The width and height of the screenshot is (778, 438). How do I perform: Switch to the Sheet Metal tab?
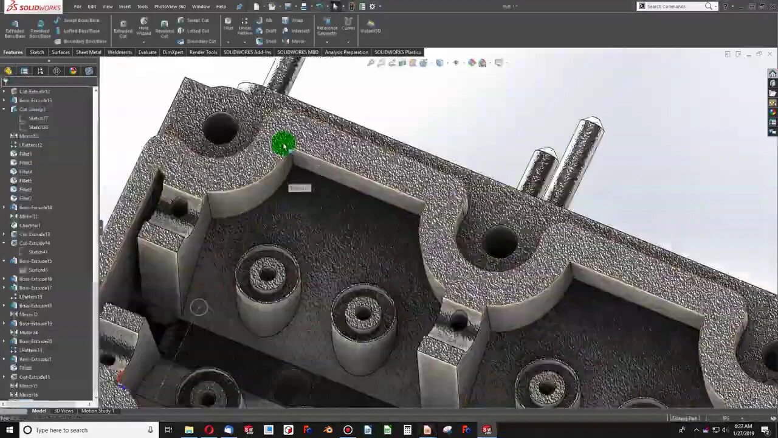point(89,52)
